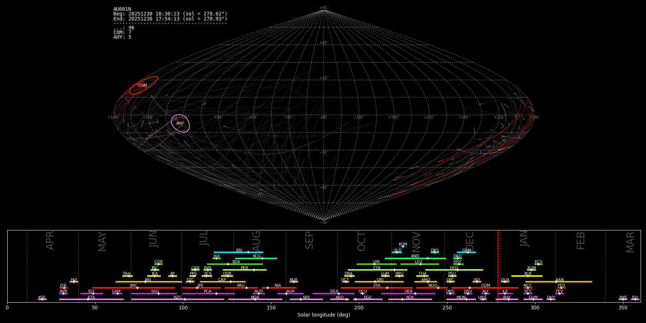Click the ETA shower label
This screenshot has width=646, height=323.
(x=92, y=298)
